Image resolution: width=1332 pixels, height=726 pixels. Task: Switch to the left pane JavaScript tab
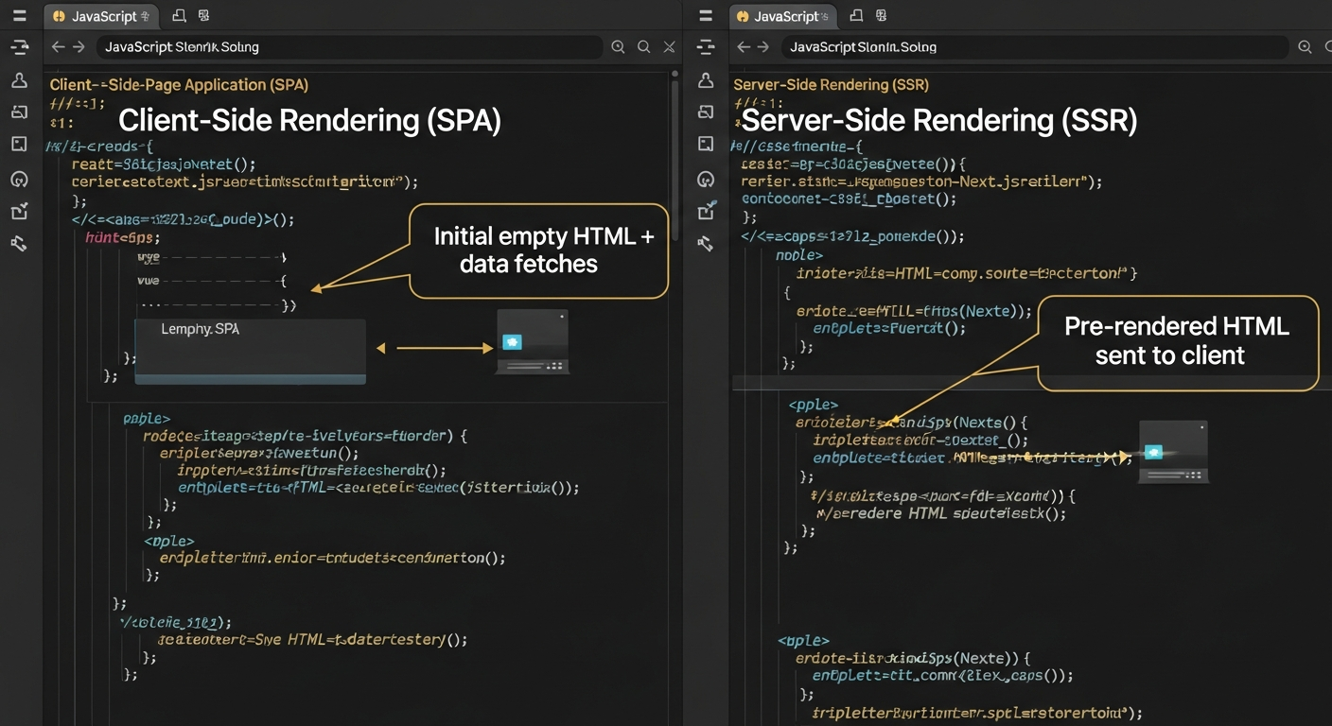102,16
